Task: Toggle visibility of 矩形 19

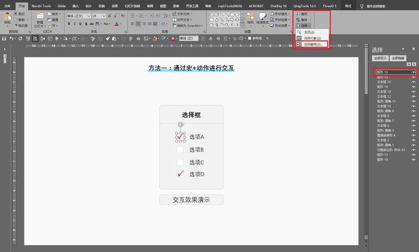Action: [x=413, y=87]
